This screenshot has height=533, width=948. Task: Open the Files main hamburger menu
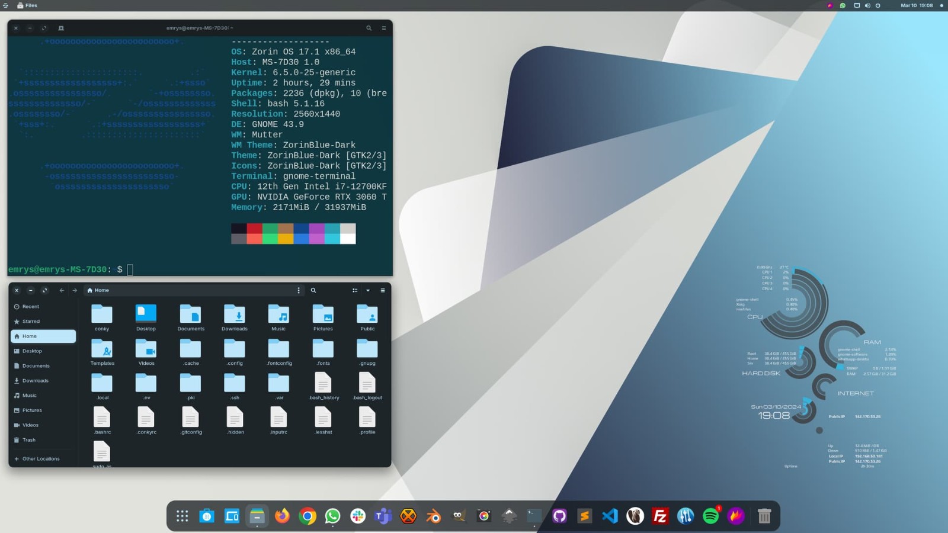[x=383, y=290]
